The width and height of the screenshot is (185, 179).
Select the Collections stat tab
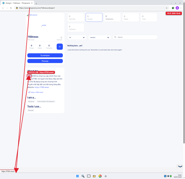click(x=112, y=17)
